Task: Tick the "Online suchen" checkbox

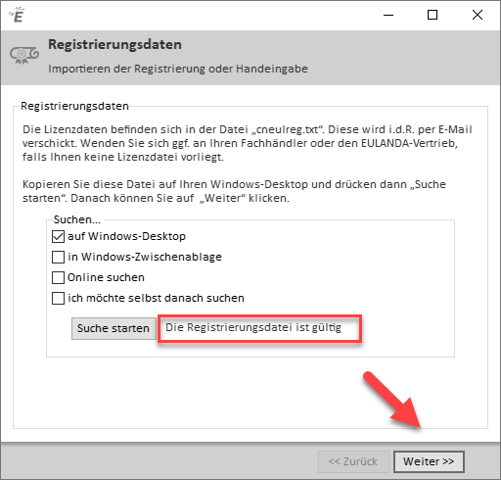Action: (x=58, y=277)
